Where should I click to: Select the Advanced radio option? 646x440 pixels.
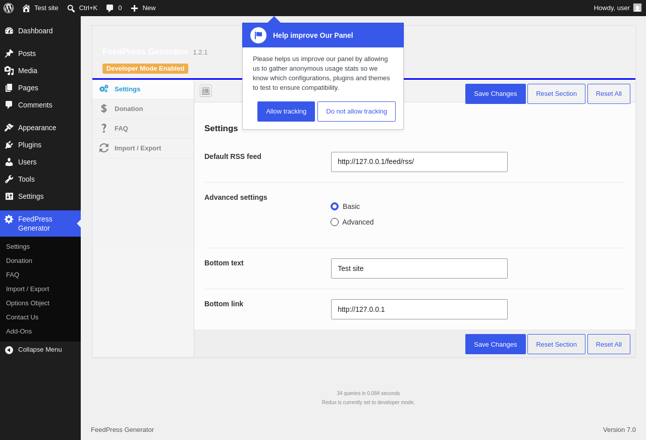click(335, 222)
